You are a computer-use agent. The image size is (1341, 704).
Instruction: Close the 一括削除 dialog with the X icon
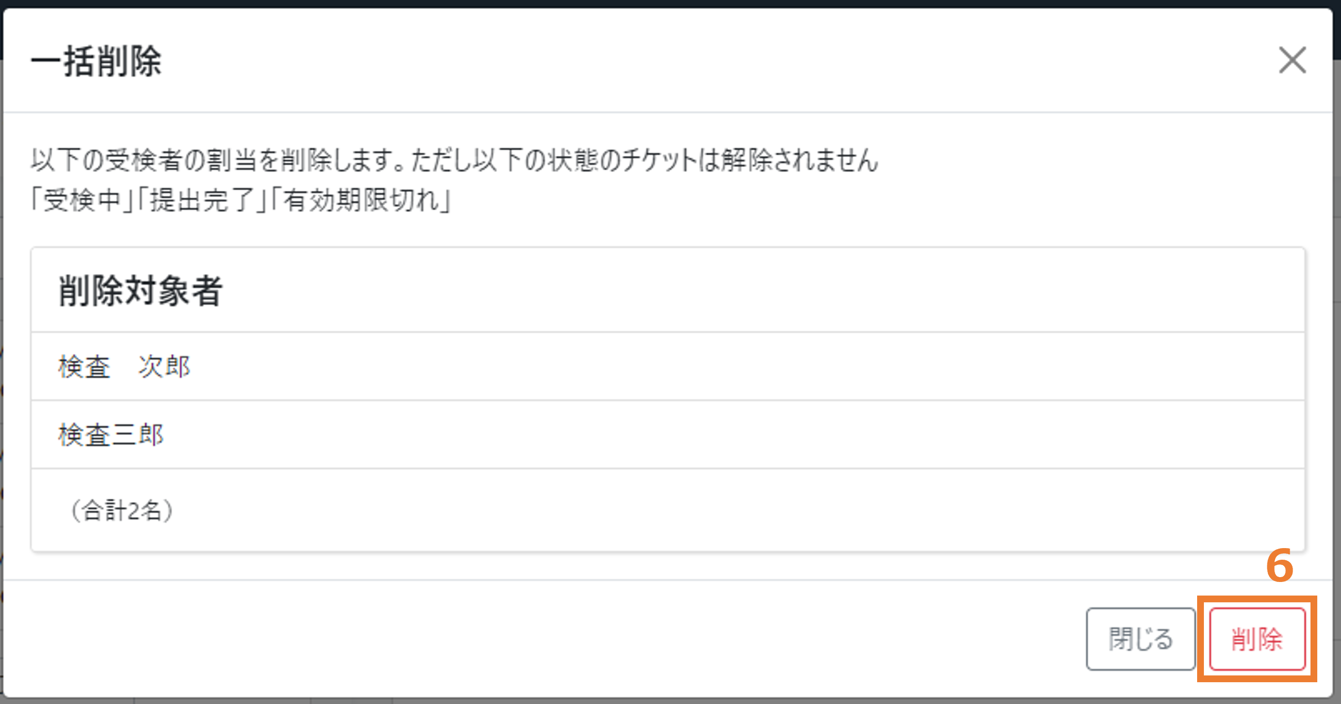click(x=1293, y=61)
